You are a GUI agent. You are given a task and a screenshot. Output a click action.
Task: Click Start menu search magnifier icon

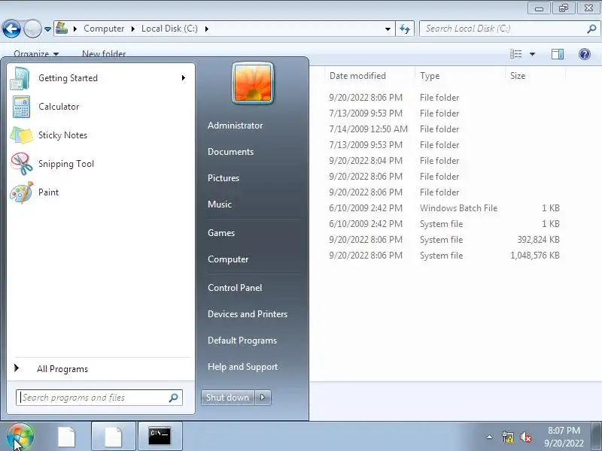pos(174,398)
